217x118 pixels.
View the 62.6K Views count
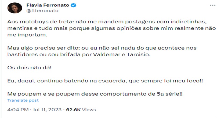click(81, 110)
